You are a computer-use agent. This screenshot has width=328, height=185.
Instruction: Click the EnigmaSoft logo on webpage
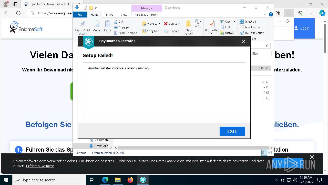point(26,28)
